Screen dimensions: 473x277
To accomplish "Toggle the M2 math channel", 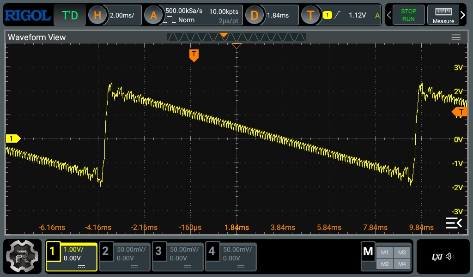I will click(385, 264).
